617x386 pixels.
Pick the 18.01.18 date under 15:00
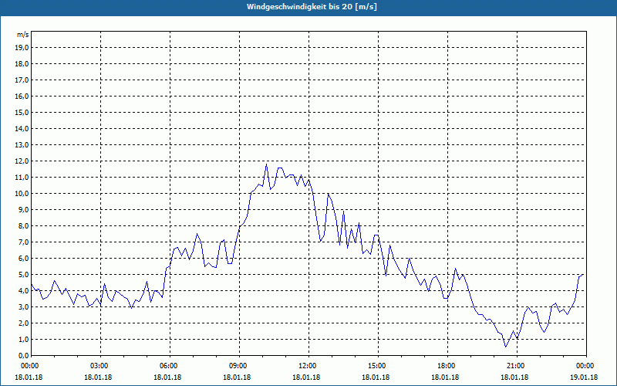click(x=376, y=377)
